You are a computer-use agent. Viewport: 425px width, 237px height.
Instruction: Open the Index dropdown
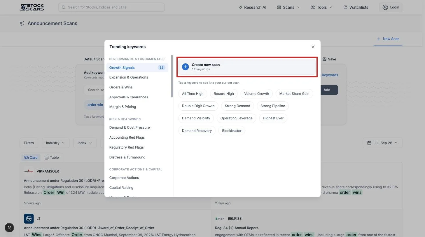coord(85,143)
